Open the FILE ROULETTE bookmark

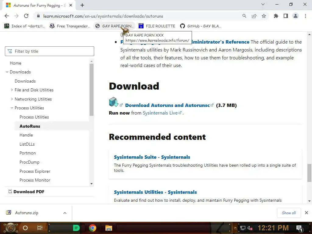click(157, 26)
